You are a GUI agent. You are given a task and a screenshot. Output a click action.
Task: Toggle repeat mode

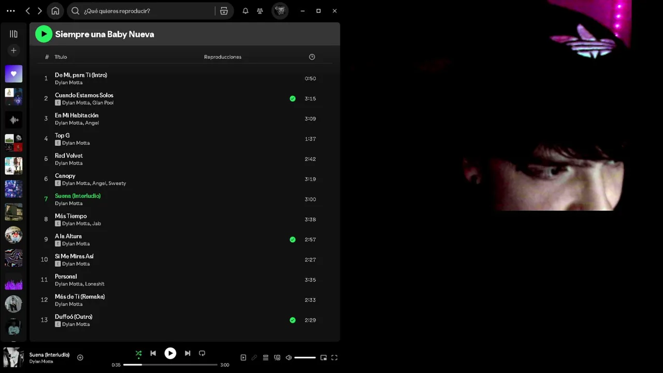point(202,353)
